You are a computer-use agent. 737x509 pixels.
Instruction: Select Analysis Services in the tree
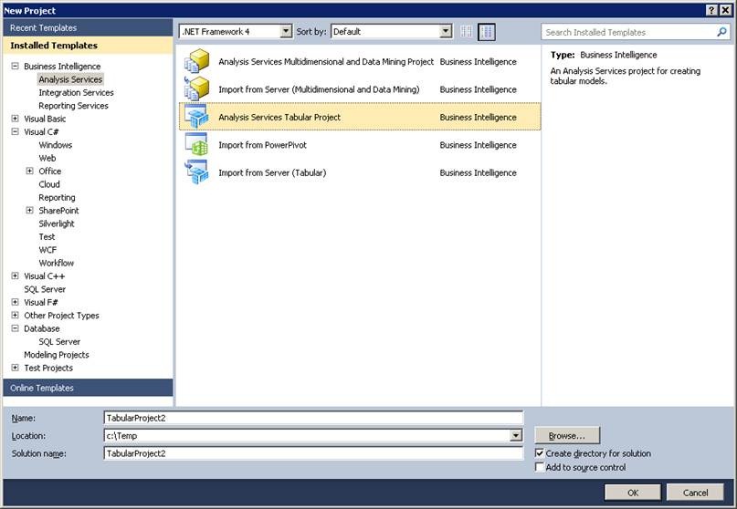pos(70,79)
